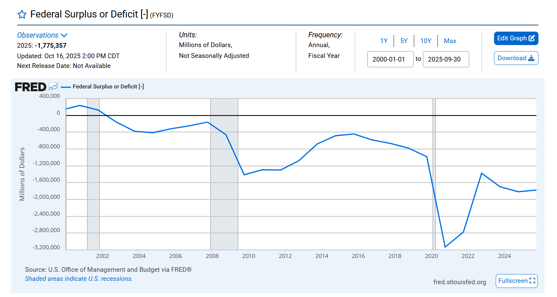Expand the Observations chevron arrow
This screenshot has height=297, width=557.
pyautogui.click(x=64, y=35)
